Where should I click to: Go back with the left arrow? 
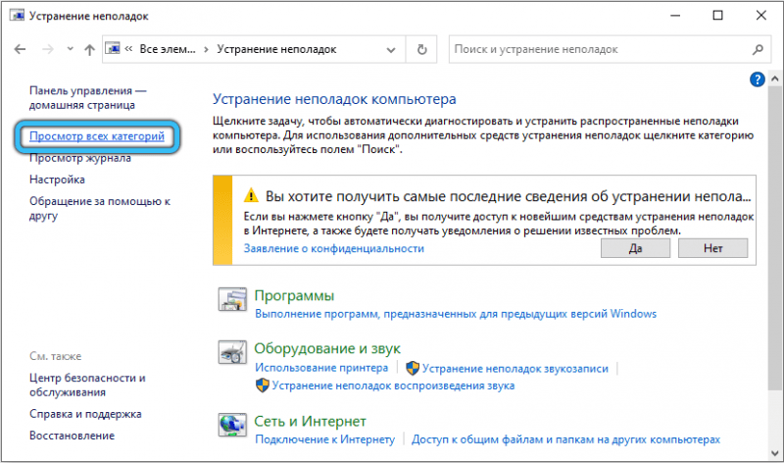[20, 49]
